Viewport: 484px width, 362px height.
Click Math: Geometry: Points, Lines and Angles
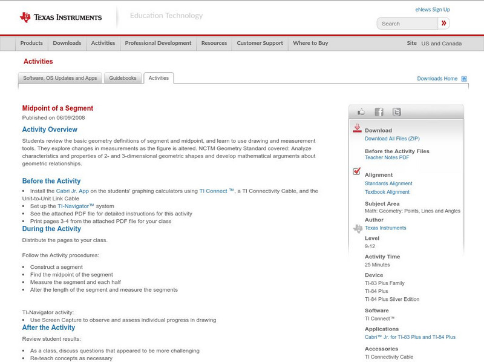(x=413, y=211)
